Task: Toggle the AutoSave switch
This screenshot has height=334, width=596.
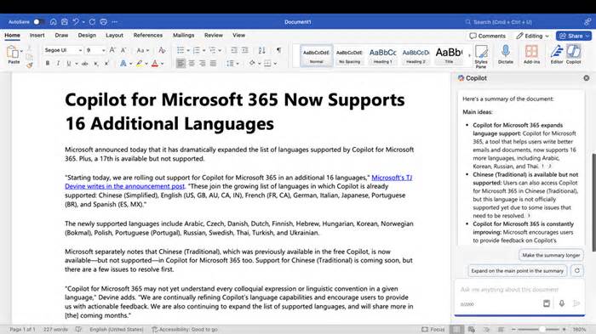Action: coord(37,22)
